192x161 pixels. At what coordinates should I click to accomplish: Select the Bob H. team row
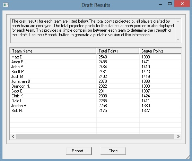96,111
